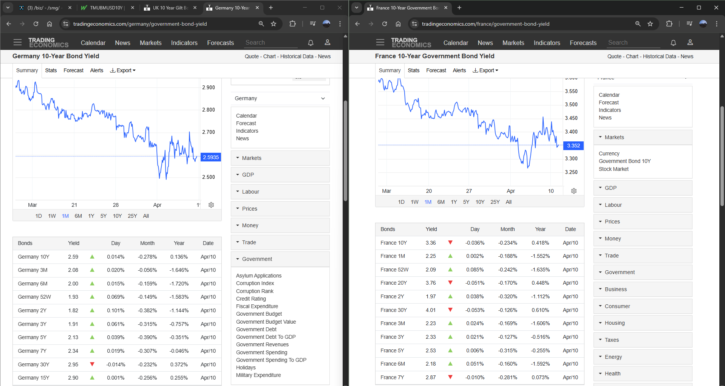Open hamburger menu in France window
Screen dimensions: 725x386
point(380,42)
